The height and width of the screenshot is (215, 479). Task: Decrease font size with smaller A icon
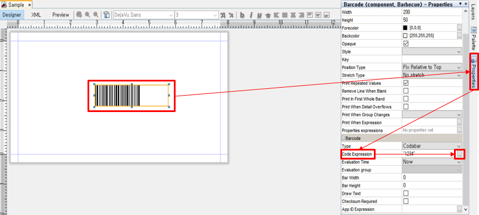(231, 15)
